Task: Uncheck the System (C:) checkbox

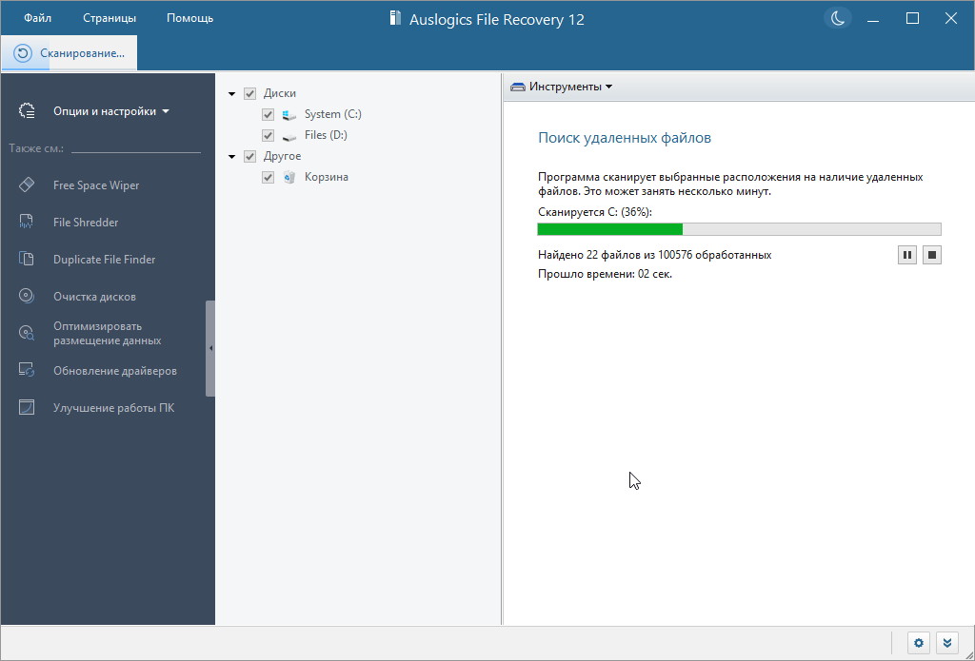Action: [268, 115]
